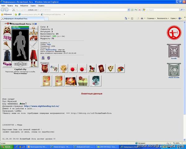Click the helmet equipment icon

click(x=7, y=30)
